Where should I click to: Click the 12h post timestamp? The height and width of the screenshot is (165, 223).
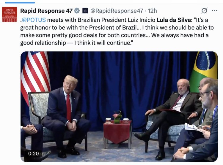click(x=153, y=11)
